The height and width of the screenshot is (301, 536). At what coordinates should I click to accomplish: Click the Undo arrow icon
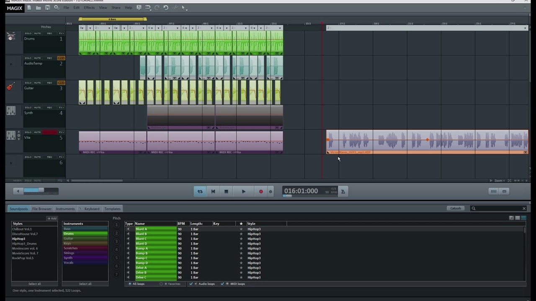coord(148,8)
